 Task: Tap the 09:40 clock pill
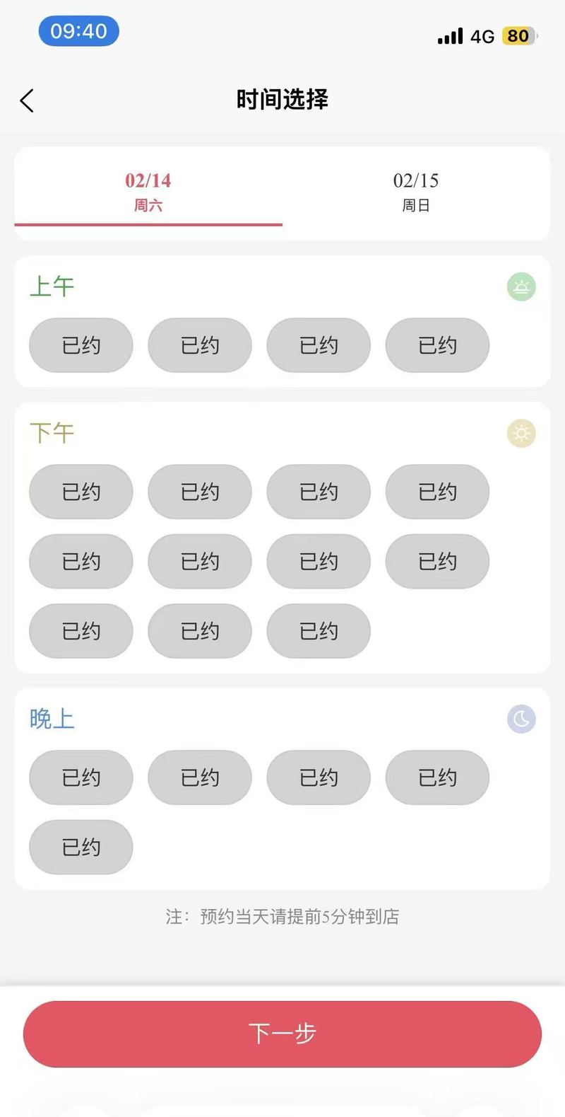(78, 31)
